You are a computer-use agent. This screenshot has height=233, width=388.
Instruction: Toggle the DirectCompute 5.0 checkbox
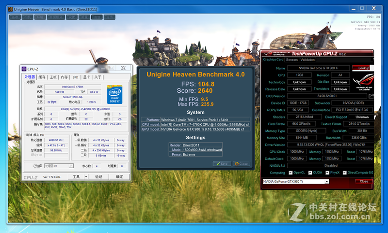click(344, 173)
